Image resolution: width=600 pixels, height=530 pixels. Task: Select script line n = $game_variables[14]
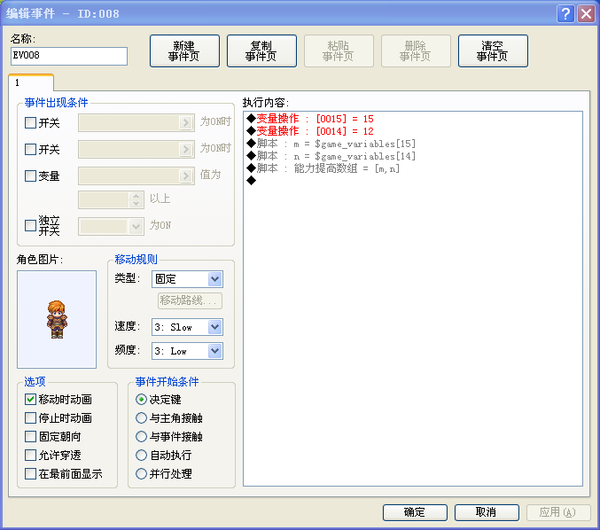pos(331,156)
